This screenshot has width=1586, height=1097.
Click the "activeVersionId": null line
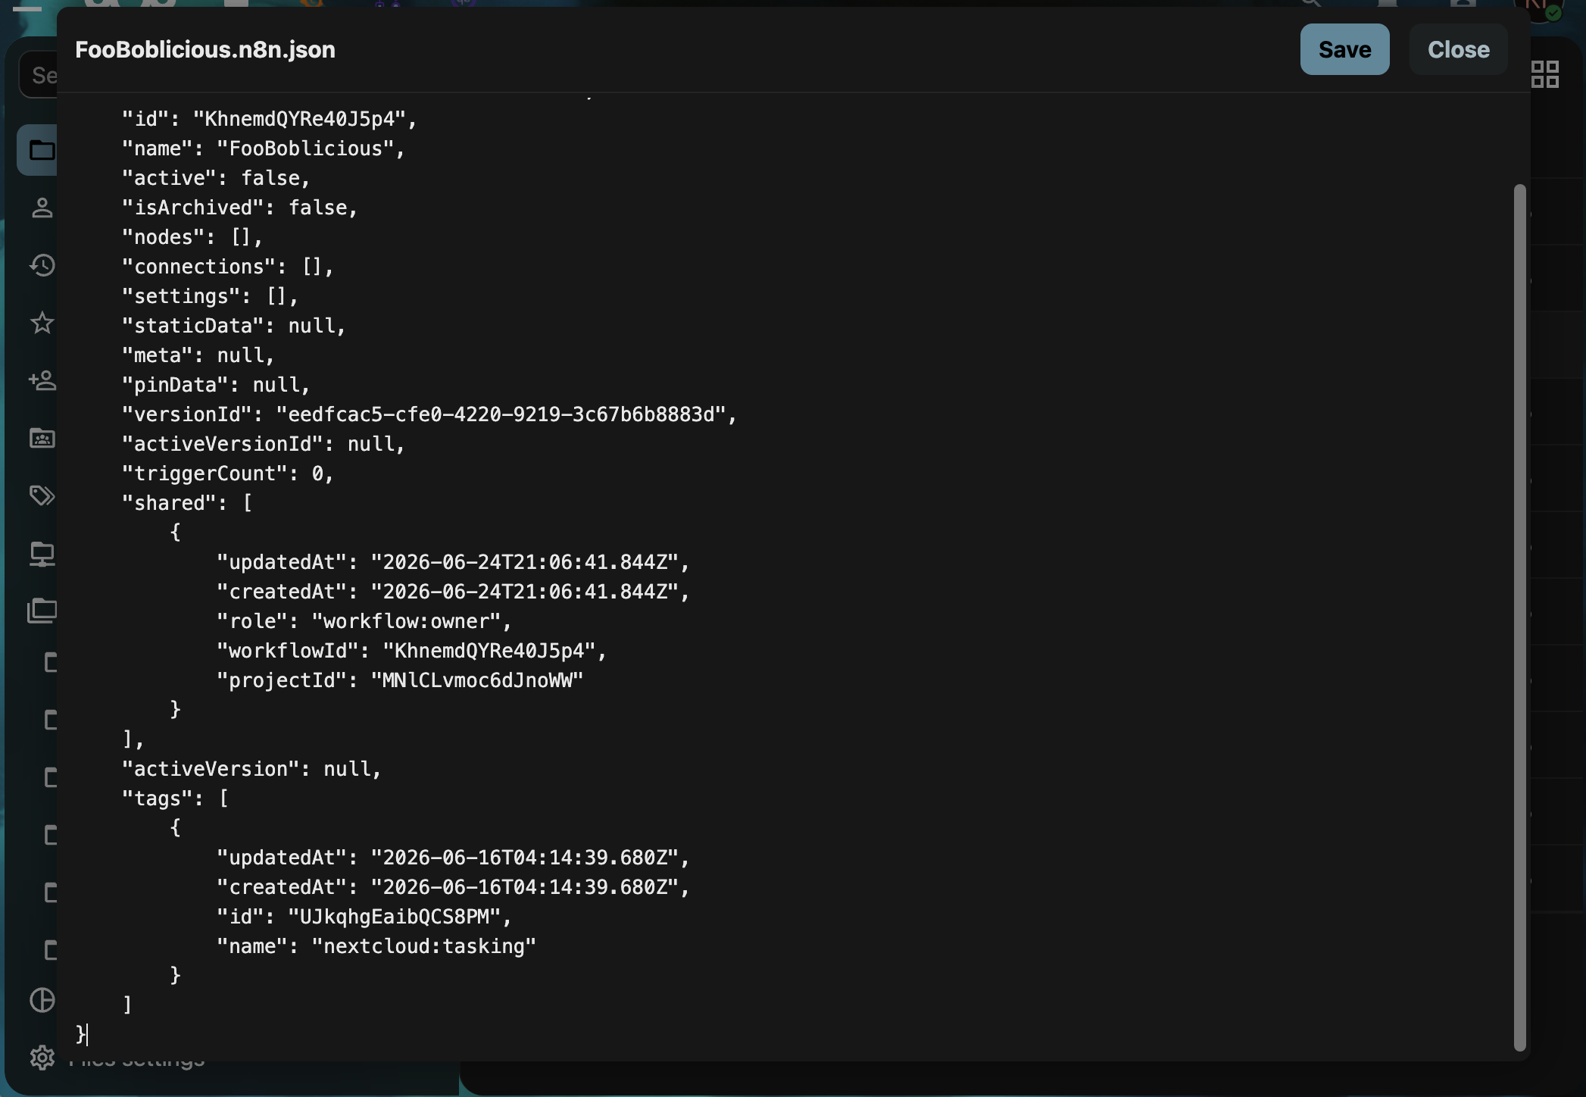click(x=264, y=444)
